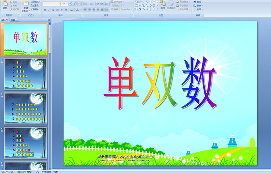Screen dimensions: 271x173
Task: Switch to the Outline (大纲) tab
Action: (x=14, y=19)
